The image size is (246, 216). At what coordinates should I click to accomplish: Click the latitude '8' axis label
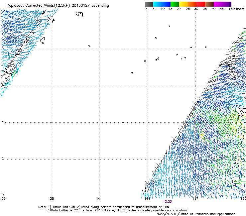pyautogui.click(x=3, y=48)
